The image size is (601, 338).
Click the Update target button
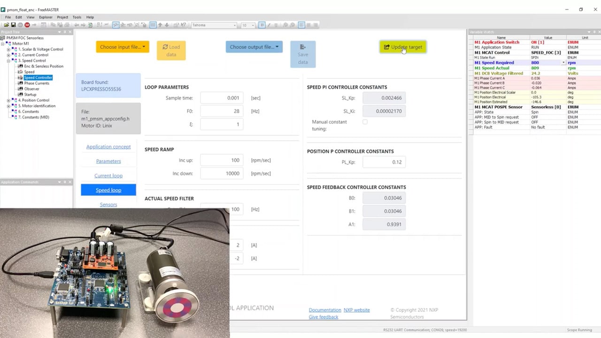[x=403, y=47]
